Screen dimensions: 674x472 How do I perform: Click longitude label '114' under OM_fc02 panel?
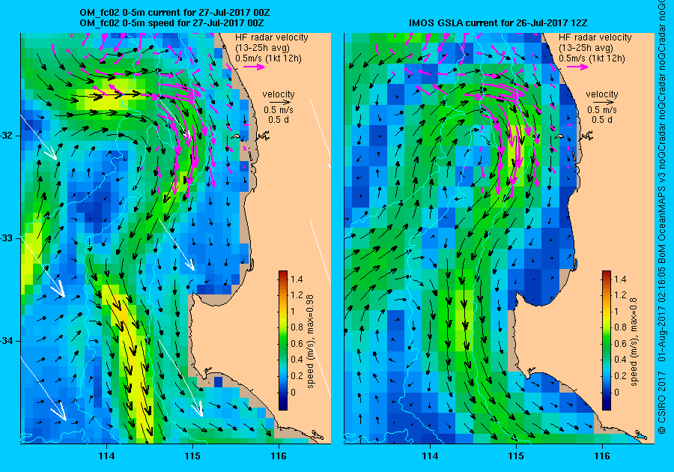106,456
